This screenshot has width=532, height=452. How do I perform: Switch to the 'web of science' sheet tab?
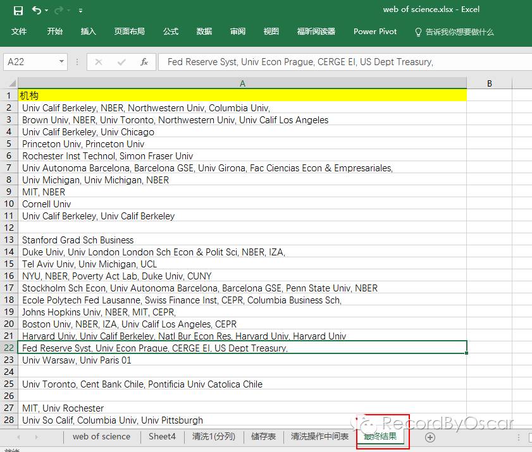[101, 436]
